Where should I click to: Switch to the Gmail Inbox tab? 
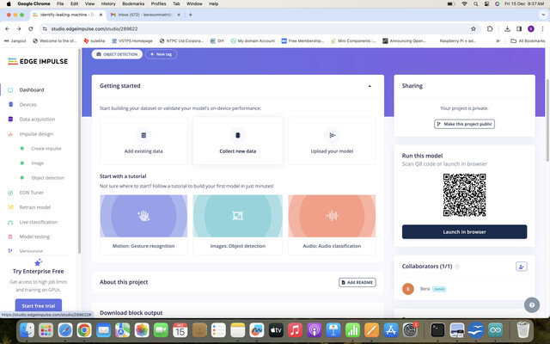145,15
